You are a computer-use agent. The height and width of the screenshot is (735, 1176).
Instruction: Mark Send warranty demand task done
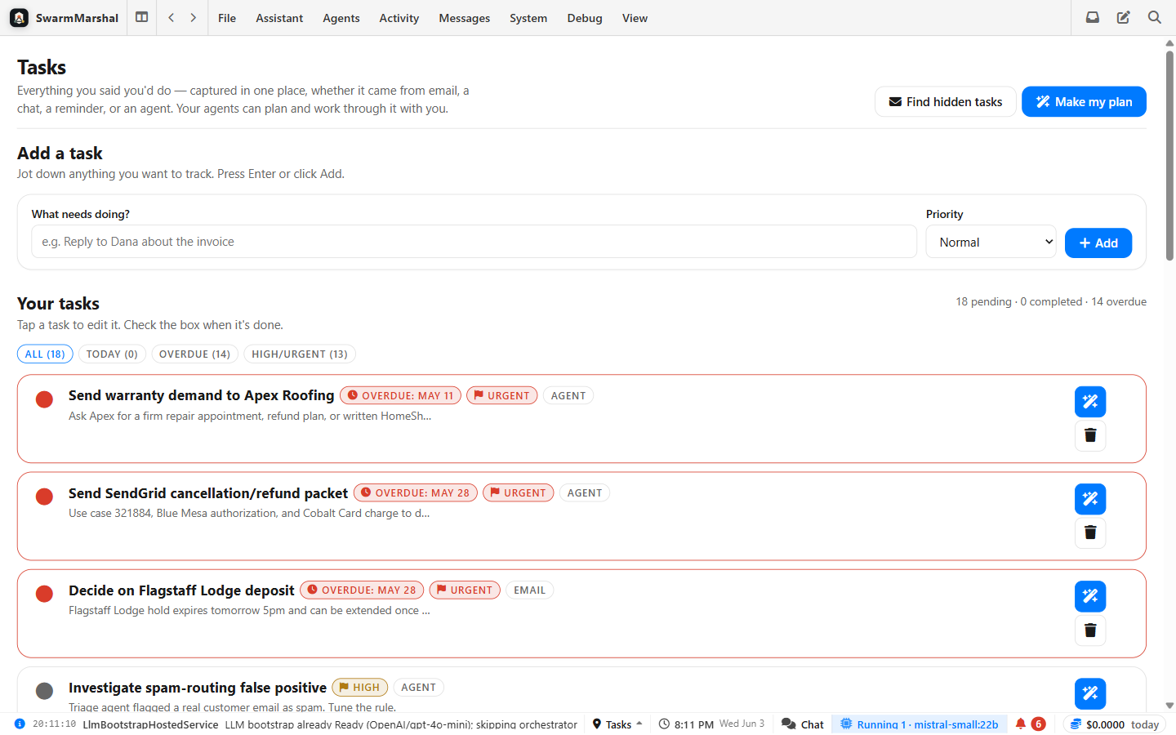click(x=45, y=399)
